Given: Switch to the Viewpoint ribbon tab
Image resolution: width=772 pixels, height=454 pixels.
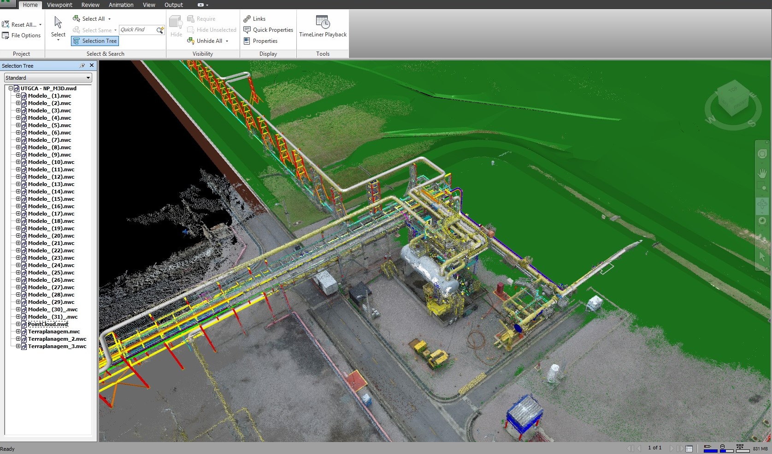Looking at the screenshot, I should tap(59, 5).
